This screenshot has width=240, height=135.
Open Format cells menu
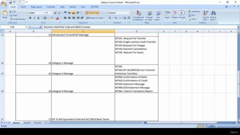click(x=182, y=15)
